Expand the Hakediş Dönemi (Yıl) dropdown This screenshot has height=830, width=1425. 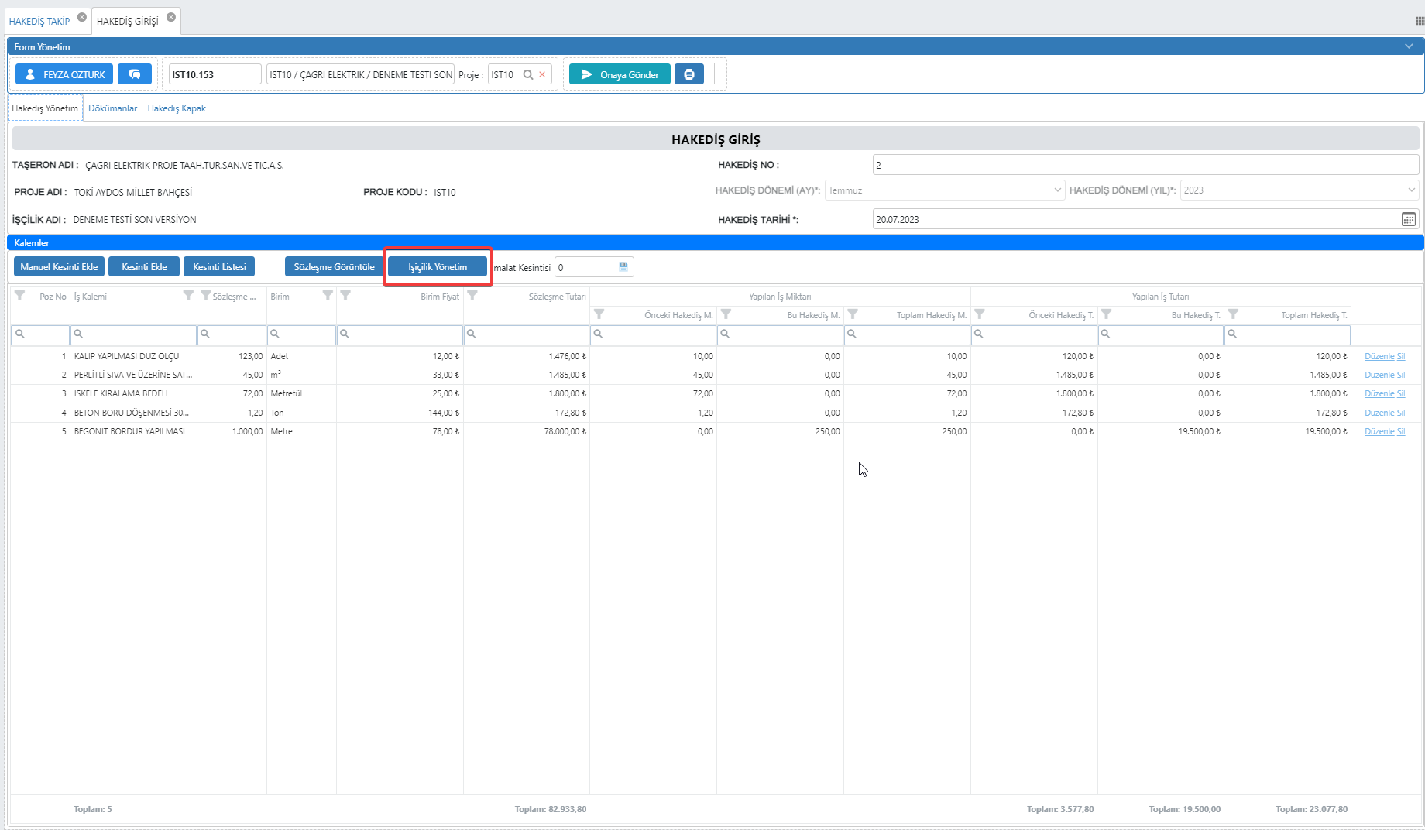1411,190
